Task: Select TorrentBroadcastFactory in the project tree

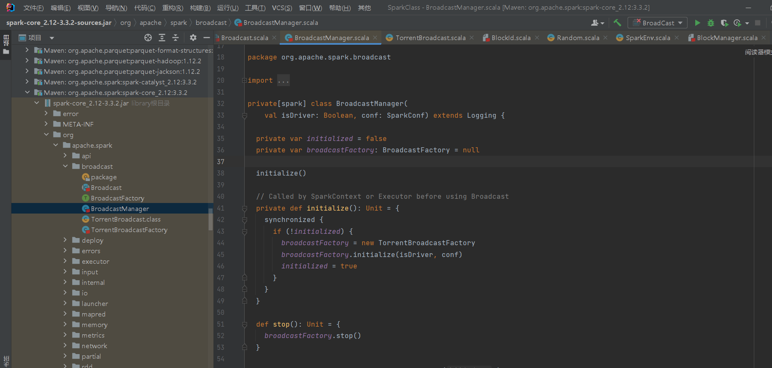Action: pos(129,230)
